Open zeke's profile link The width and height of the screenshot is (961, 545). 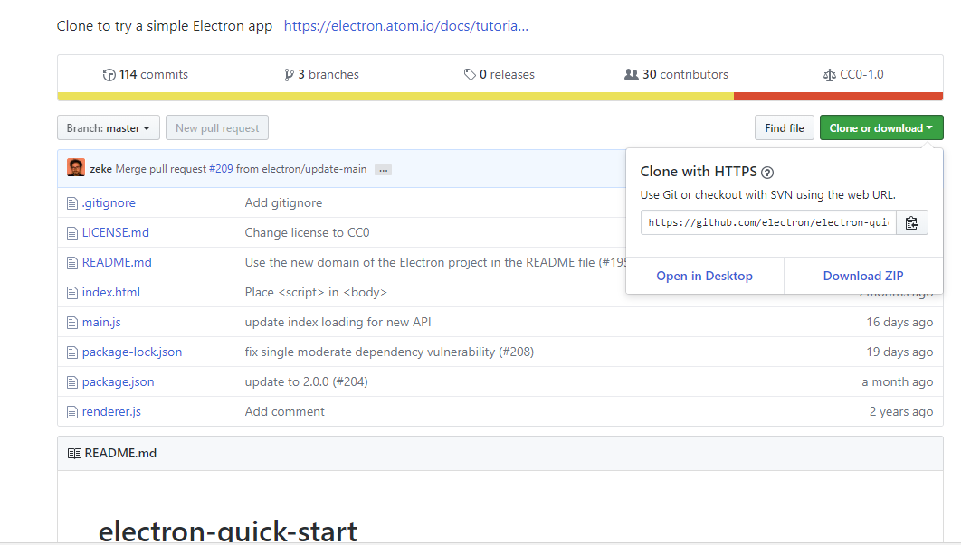100,169
